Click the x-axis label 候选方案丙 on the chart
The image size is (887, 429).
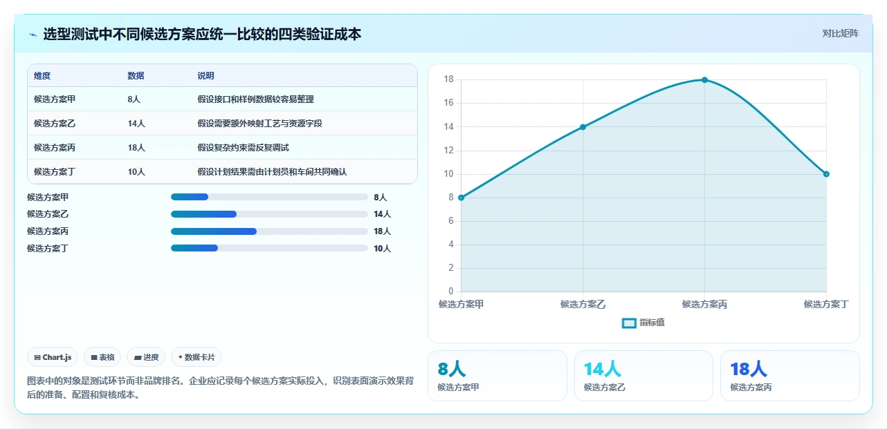coord(704,305)
